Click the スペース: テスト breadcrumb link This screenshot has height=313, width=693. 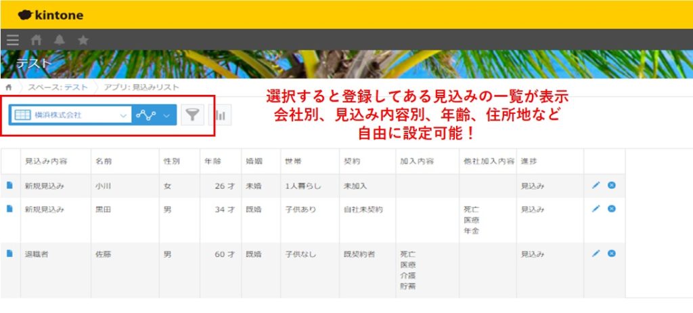click(x=58, y=87)
